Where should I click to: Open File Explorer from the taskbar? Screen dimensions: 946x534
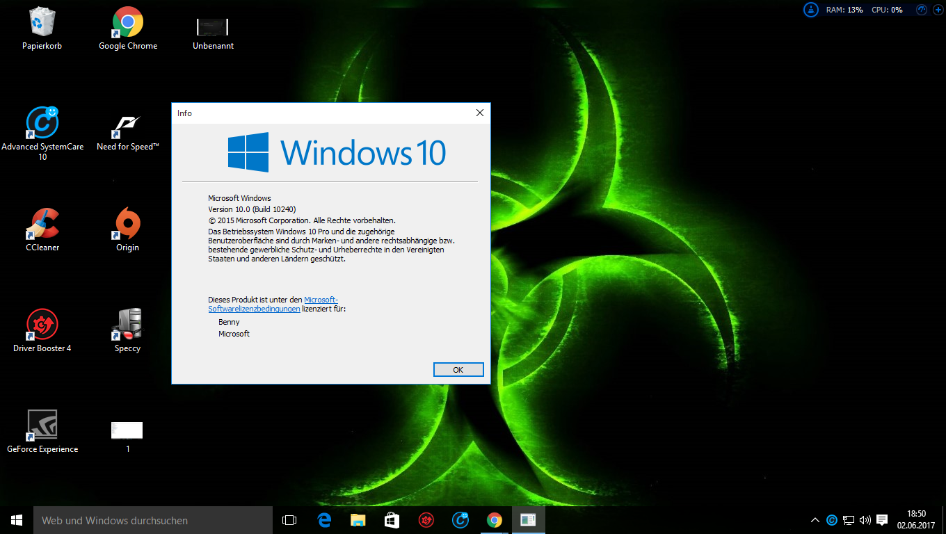(358, 520)
